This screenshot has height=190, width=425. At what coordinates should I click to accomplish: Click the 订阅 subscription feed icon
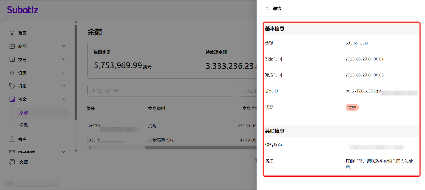click(x=12, y=73)
